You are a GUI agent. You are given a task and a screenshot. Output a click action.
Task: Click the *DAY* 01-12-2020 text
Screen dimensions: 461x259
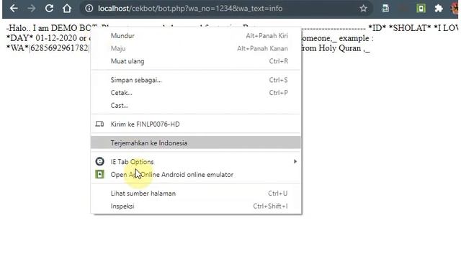pos(42,38)
